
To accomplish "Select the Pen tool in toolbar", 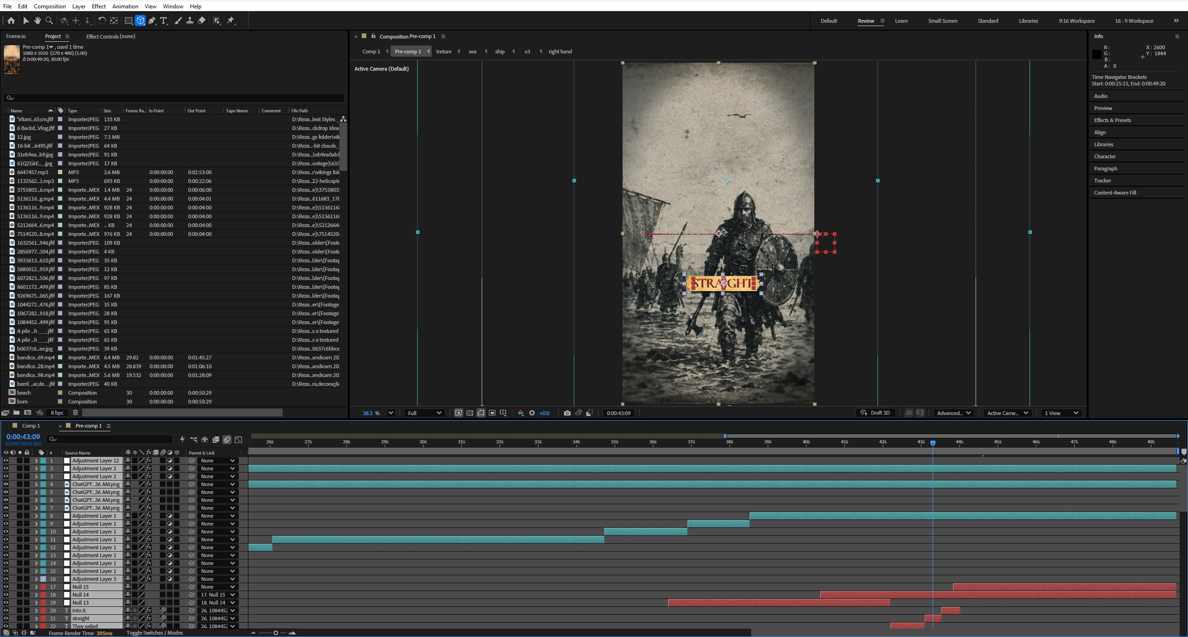I will pyautogui.click(x=152, y=21).
